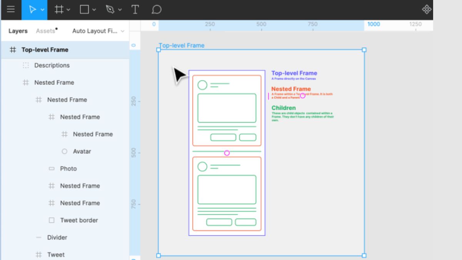Select the Descriptions layer
Viewport: 462px width, 260px height.
[52, 65]
